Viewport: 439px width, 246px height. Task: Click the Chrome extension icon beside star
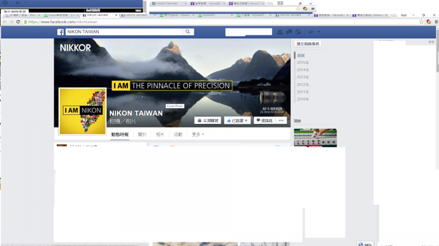(x=429, y=22)
